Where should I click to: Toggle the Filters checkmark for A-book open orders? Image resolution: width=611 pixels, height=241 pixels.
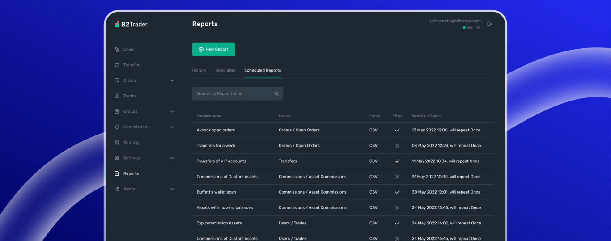(x=397, y=130)
